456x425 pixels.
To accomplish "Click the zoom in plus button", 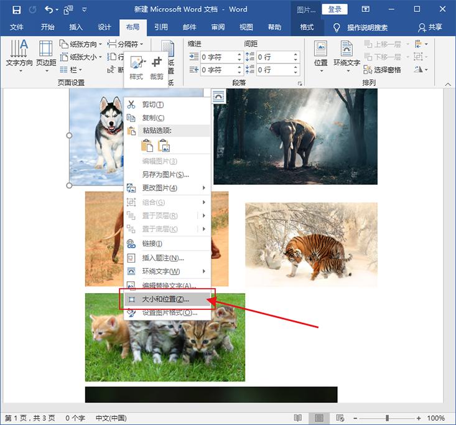I will coord(419,418).
